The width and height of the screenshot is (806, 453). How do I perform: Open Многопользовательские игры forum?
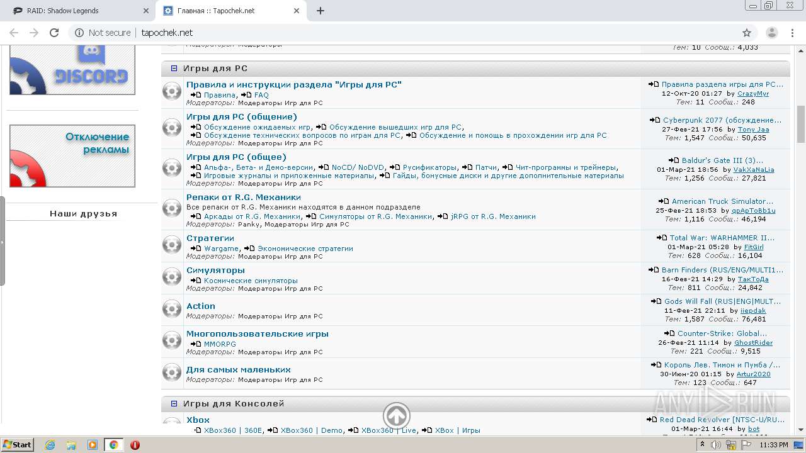coord(258,333)
